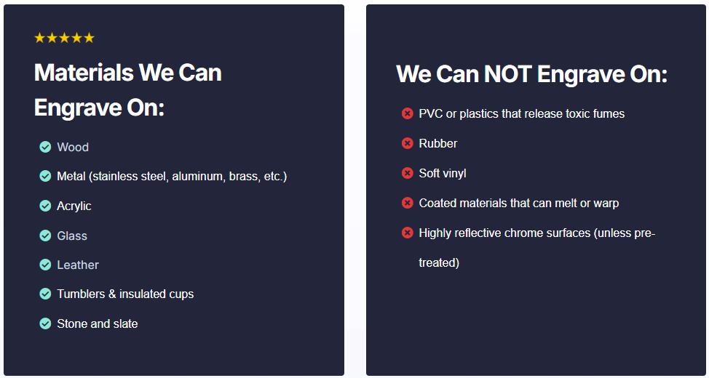
Task: Click the red X next to Highly reflective chrome
Action: pos(407,233)
